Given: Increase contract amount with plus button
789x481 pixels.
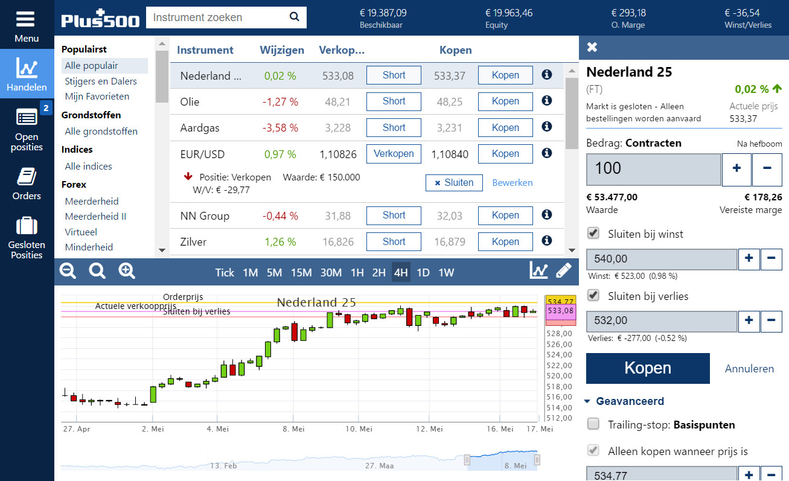Looking at the screenshot, I should click(736, 170).
